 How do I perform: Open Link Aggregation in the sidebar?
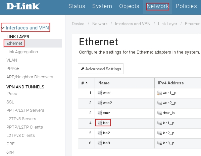[22, 52]
